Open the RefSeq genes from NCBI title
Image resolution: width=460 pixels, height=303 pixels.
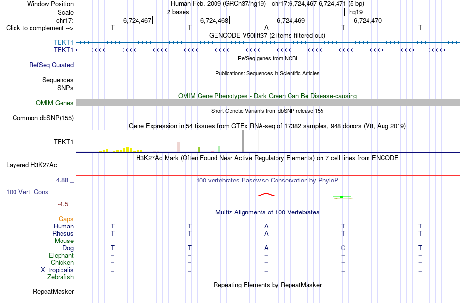[268, 58]
